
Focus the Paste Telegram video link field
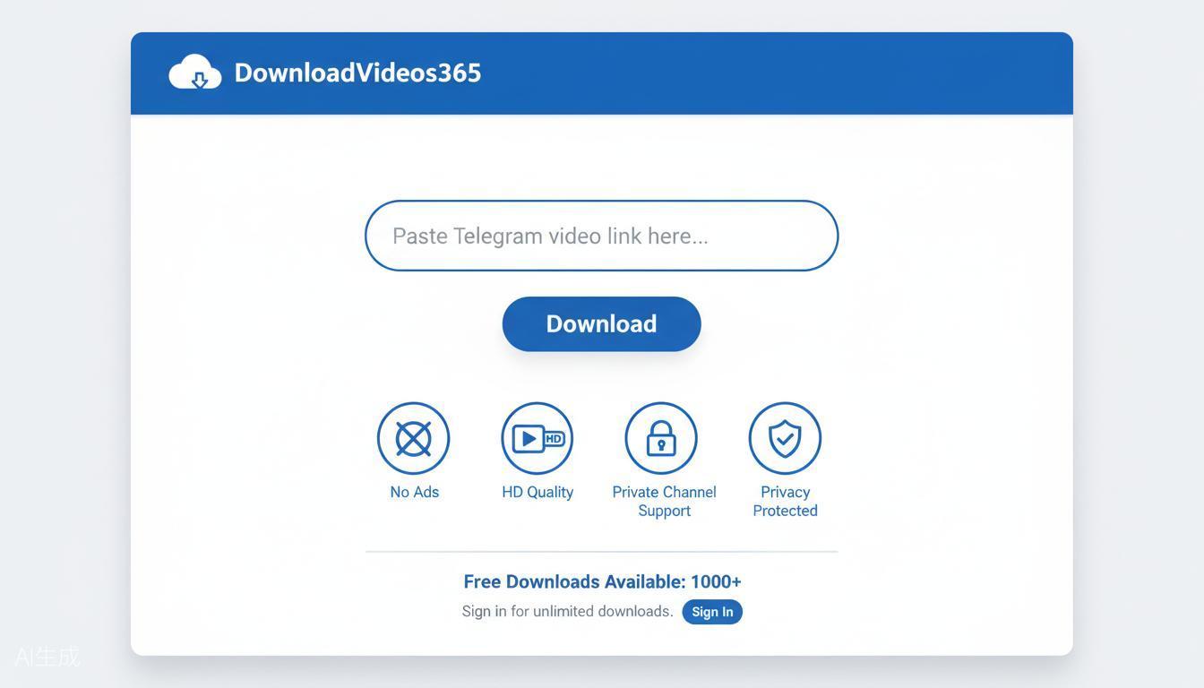point(601,236)
